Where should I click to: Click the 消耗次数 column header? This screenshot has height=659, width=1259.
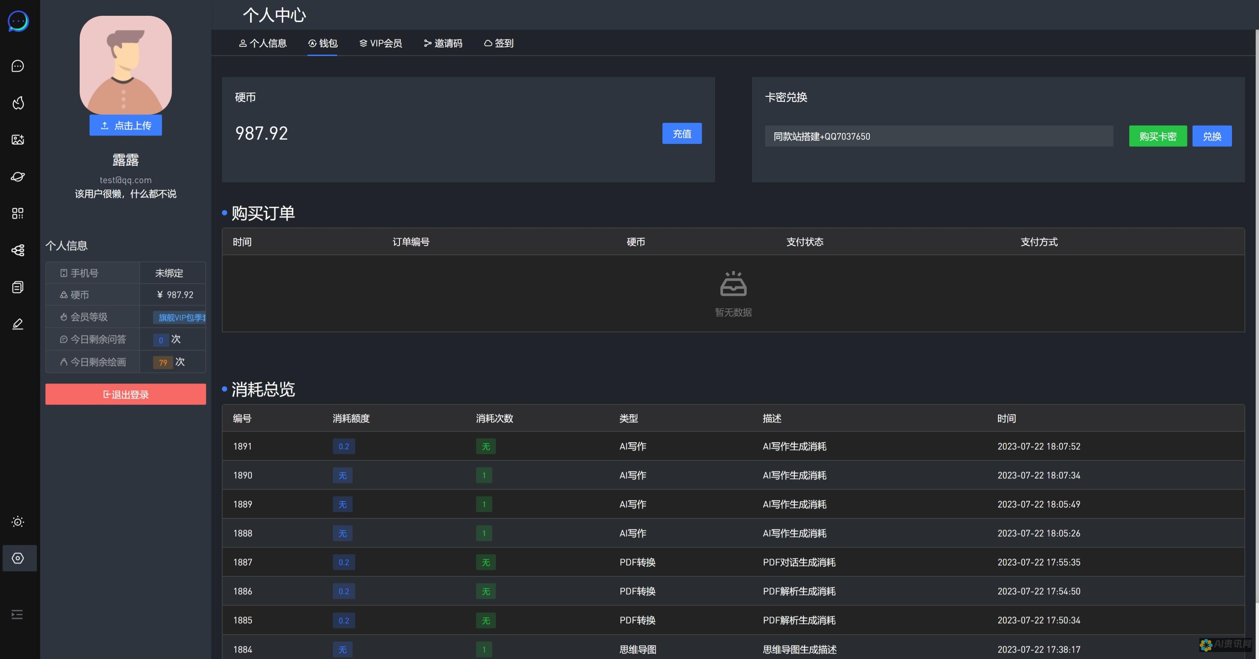(495, 419)
